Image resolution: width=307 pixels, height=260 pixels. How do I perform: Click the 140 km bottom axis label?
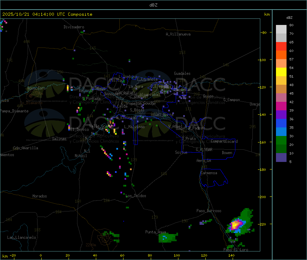(x=231, y=255)
